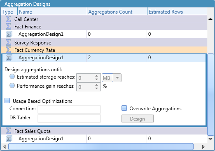Click the horizontal scrollbar thumb
Viewport: 215px width, 151px height.
point(101,147)
